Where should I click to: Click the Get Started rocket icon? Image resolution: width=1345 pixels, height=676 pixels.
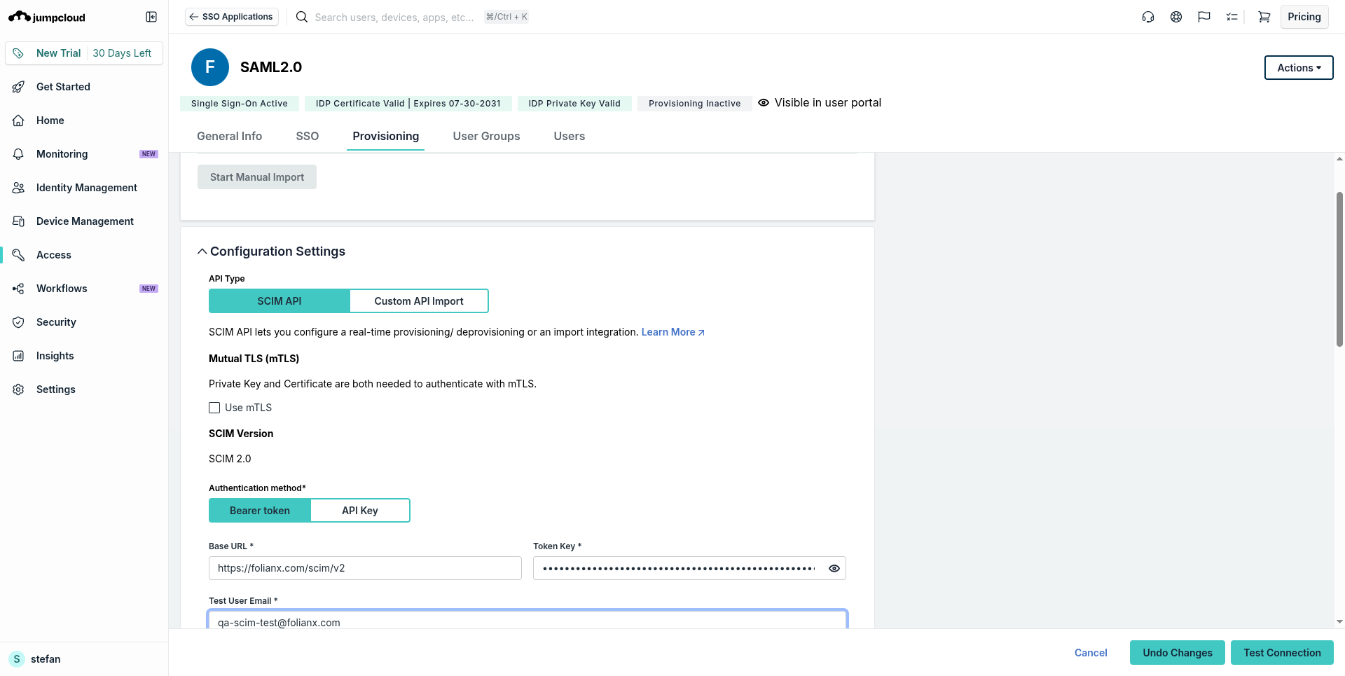(19, 87)
